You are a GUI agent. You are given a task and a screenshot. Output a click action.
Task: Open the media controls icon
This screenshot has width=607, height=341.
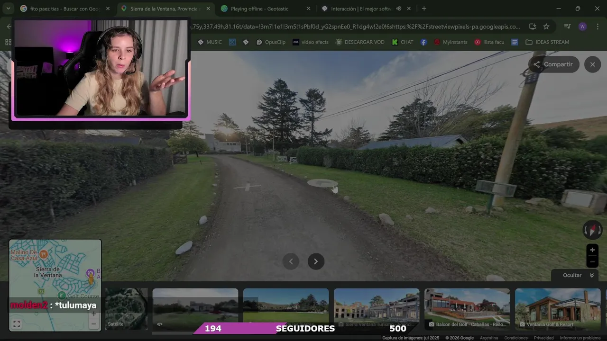(x=568, y=27)
